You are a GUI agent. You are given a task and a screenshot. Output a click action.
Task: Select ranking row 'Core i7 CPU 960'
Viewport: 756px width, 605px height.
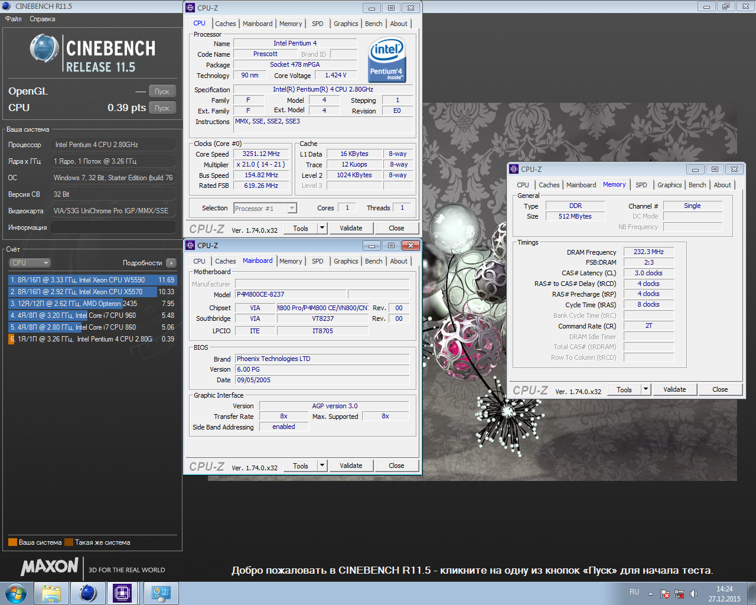(x=92, y=315)
